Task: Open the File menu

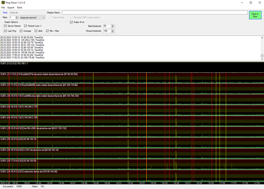Action: pyautogui.click(x=3, y=8)
